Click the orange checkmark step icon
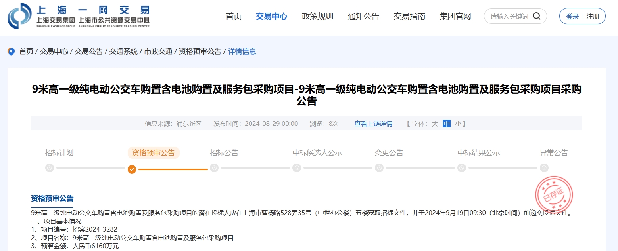Image resolution: width=618 pixels, height=251 pixels. point(132,169)
